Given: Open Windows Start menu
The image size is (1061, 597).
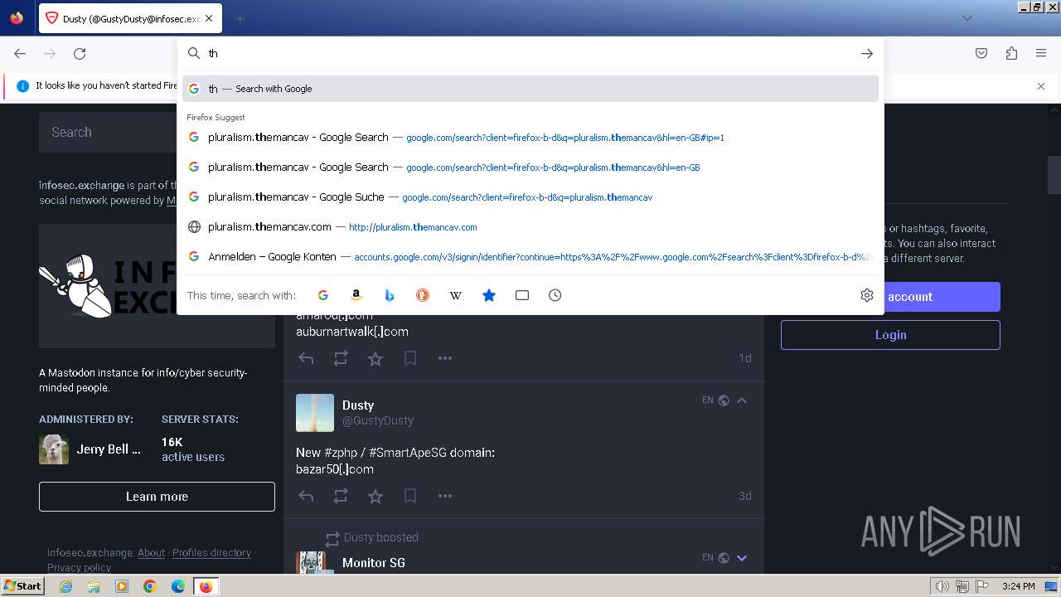Looking at the screenshot, I should [x=22, y=586].
